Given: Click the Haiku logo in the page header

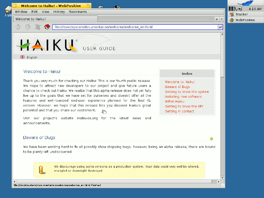Looking at the screenshot, I should tap(47, 45).
